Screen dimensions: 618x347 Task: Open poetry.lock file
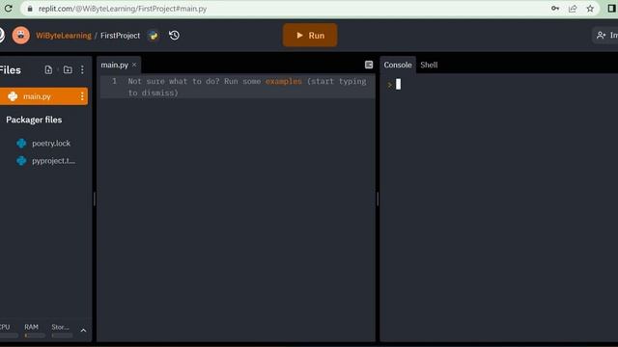pos(51,144)
